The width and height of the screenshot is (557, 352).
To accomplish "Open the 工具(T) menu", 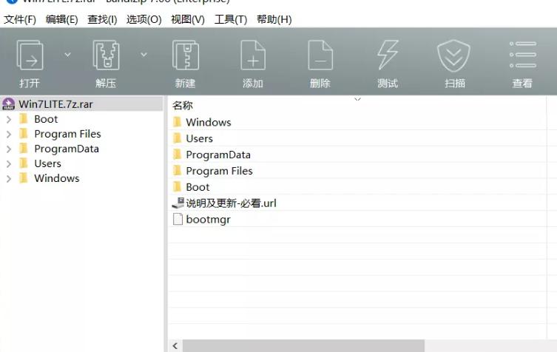I will click(231, 19).
